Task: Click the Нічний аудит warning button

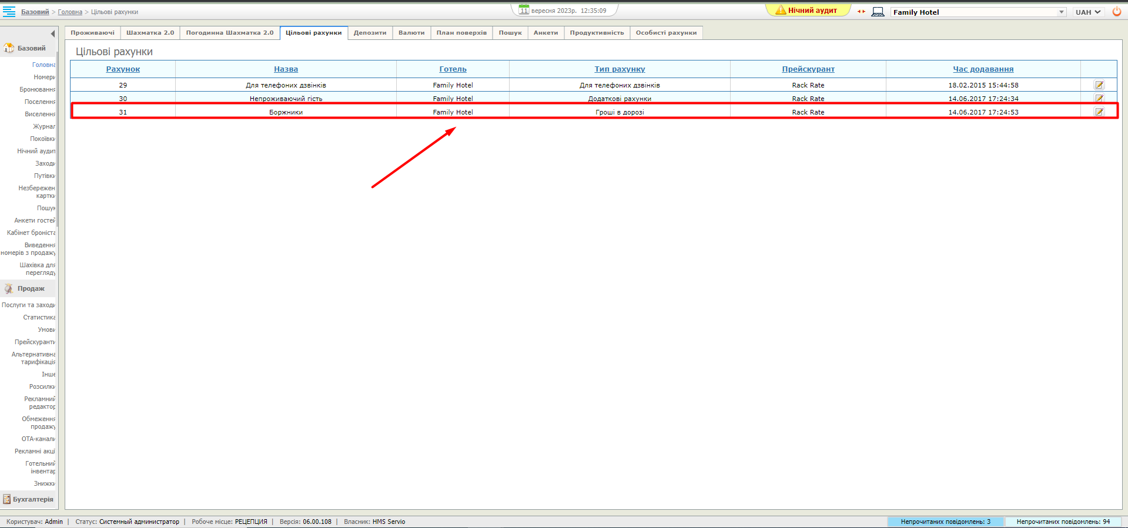Action: (x=808, y=11)
